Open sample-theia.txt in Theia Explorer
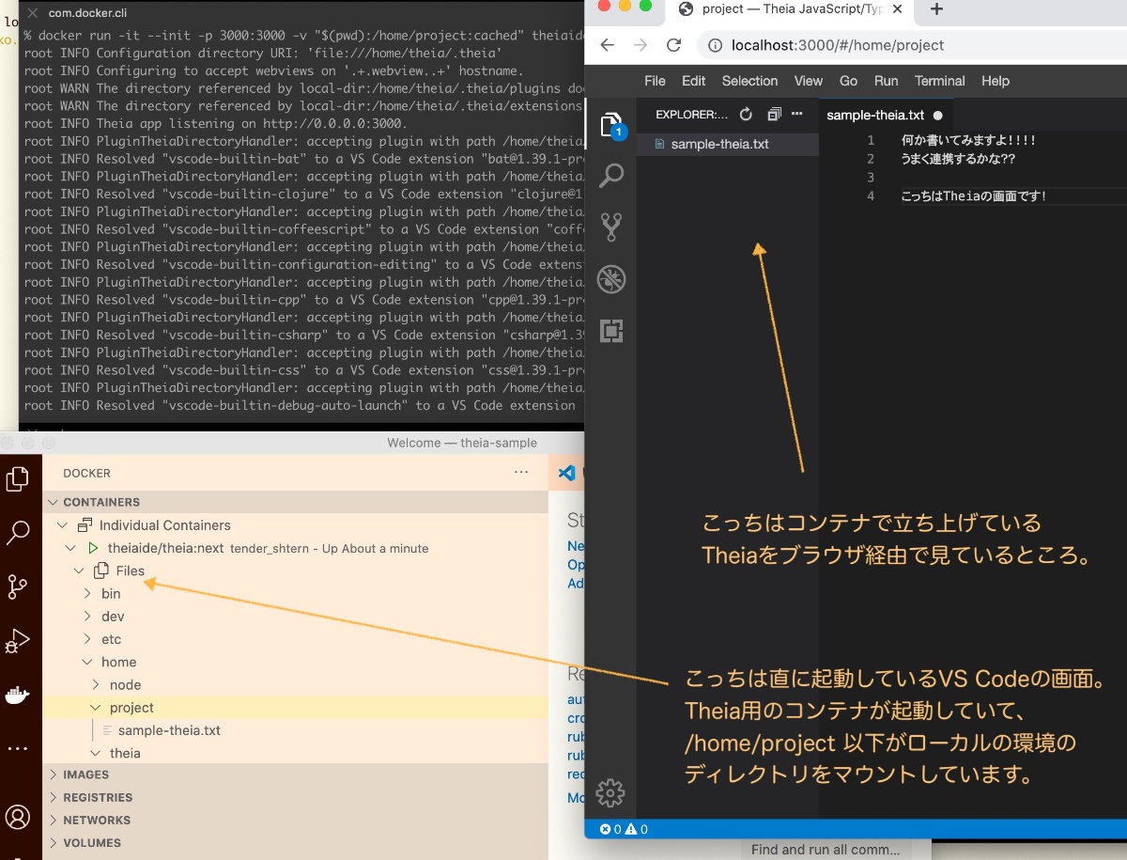The image size is (1127, 860). (x=728, y=144)
